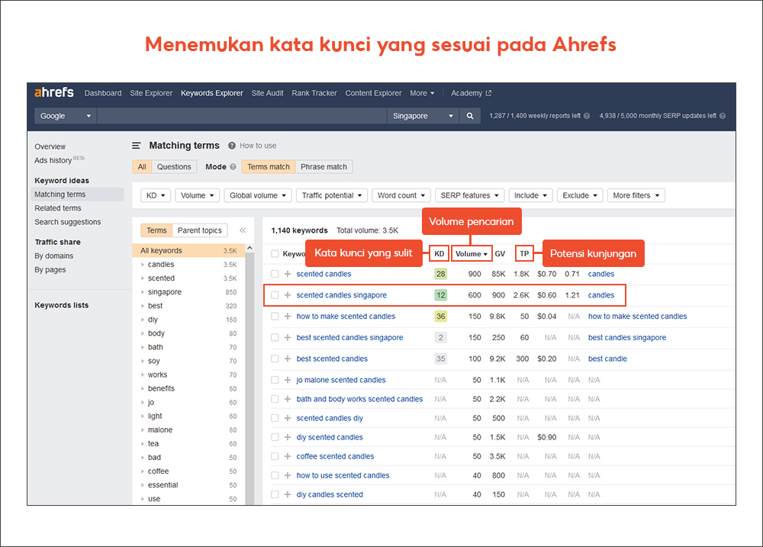Open the More filters dropdown

(636, 195)
